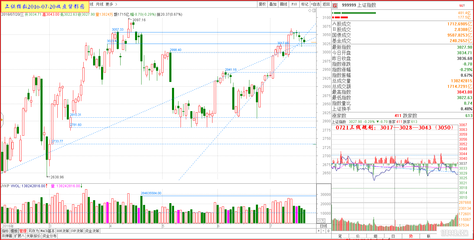Click the 最高指数 3043.00 row

tap(402, 92)
